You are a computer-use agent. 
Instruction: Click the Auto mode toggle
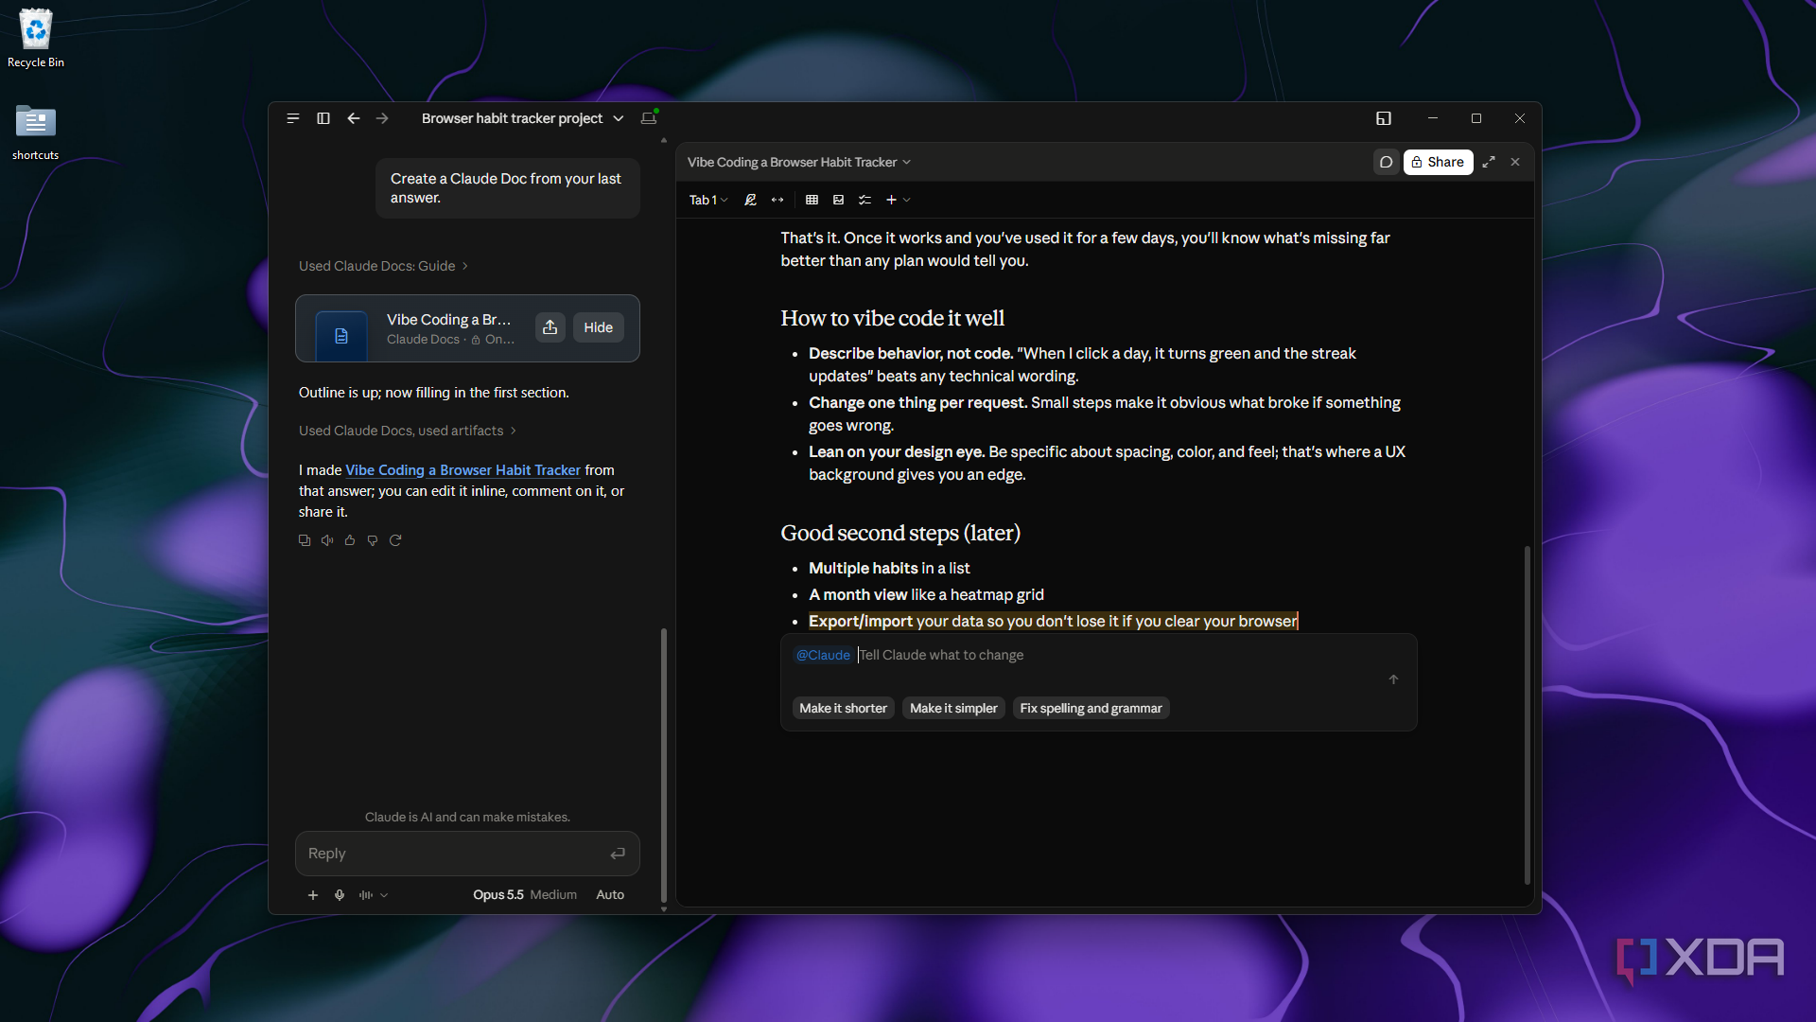[x=610, y=895]
